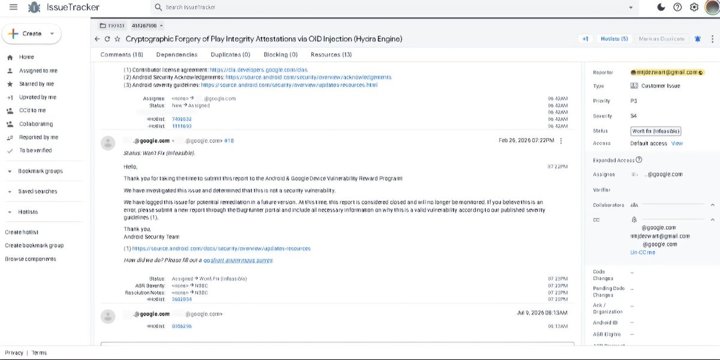Click Home icon in sidebar
This screenshot has width=720, height=360.
(x=10, y=57)
